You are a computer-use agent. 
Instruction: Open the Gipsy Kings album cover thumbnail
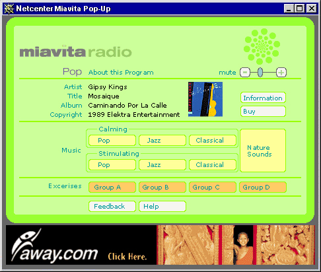[205, 99]
